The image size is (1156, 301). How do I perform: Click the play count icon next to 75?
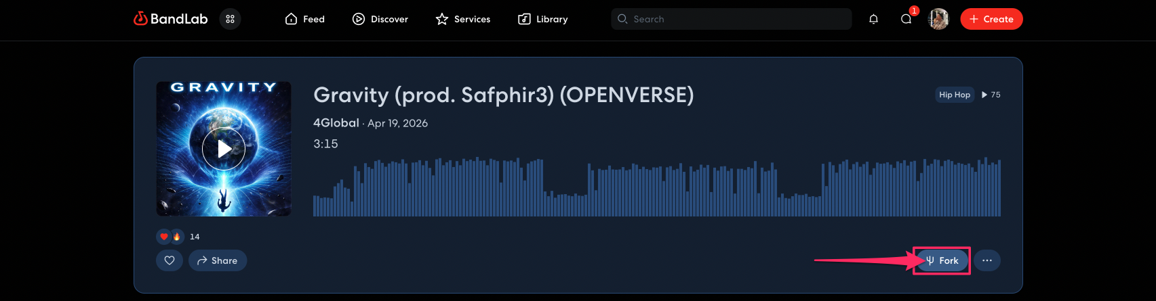pyautogui.click(x=984, y=95)
